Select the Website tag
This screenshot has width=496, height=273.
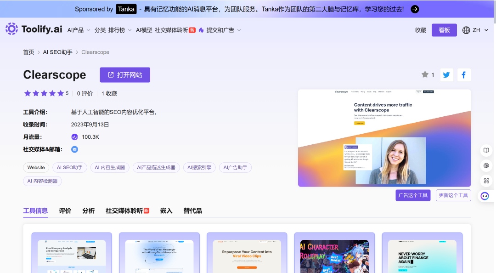click(x=36, y=167)
